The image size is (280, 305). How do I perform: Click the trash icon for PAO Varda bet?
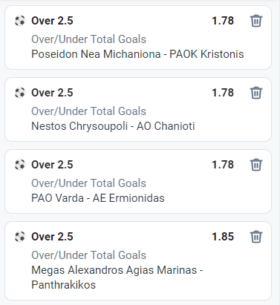pos(256,165)
